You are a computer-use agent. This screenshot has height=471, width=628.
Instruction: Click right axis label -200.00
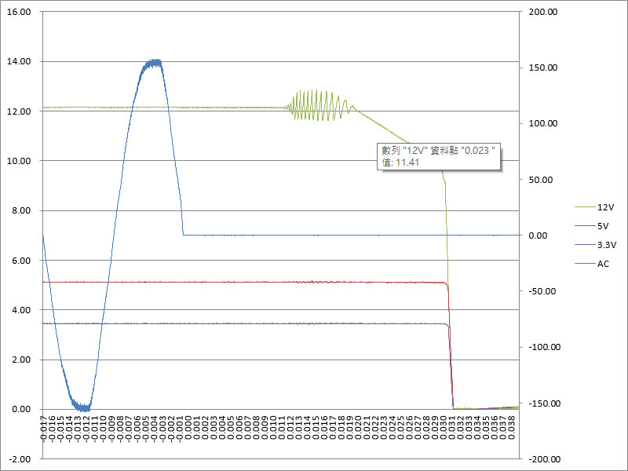tap(544, 459)
